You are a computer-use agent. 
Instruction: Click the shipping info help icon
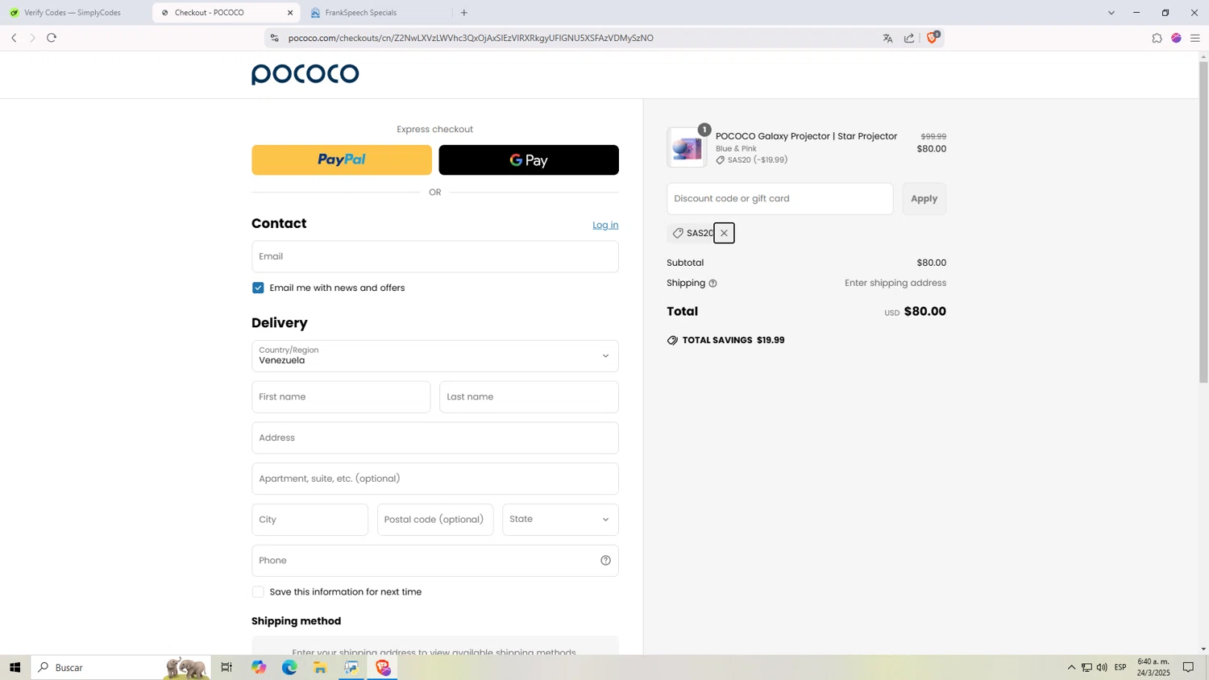coord(713,284)
